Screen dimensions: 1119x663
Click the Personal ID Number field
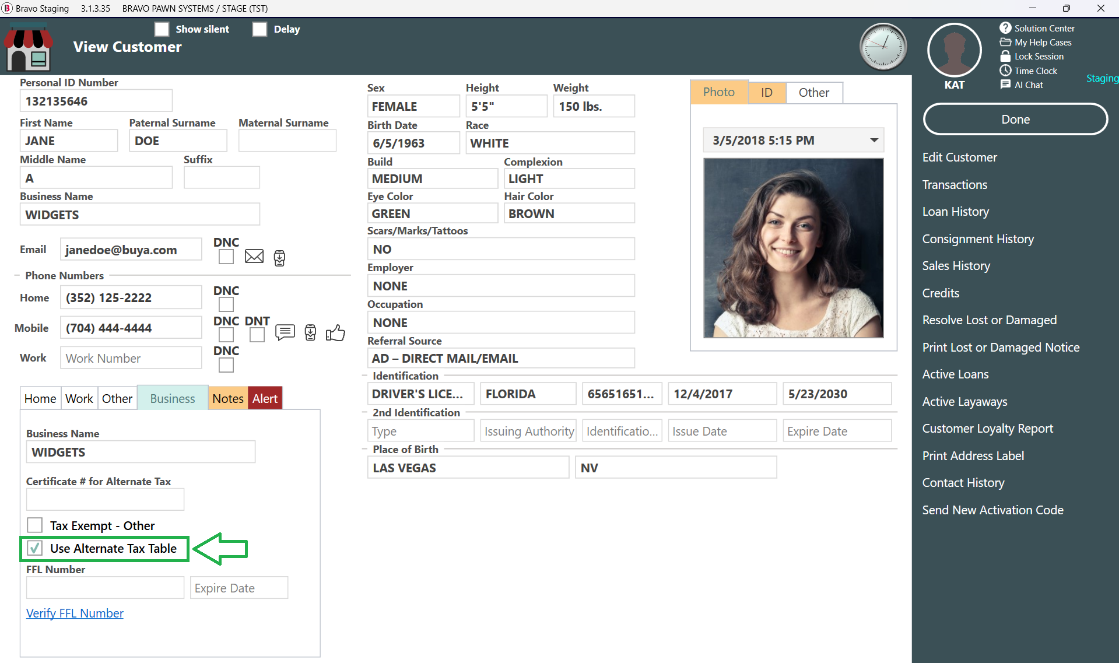click(x=96, y=101)
